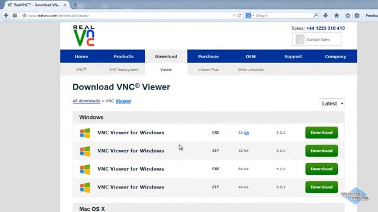Click the address bar URL field
This screenshot has width=378, height=212.
coord(130,16)
